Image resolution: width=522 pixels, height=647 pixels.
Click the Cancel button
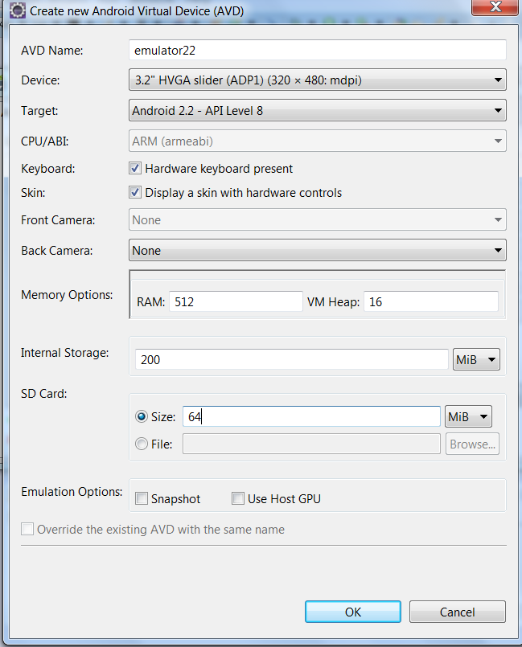[x=457, y=612]
